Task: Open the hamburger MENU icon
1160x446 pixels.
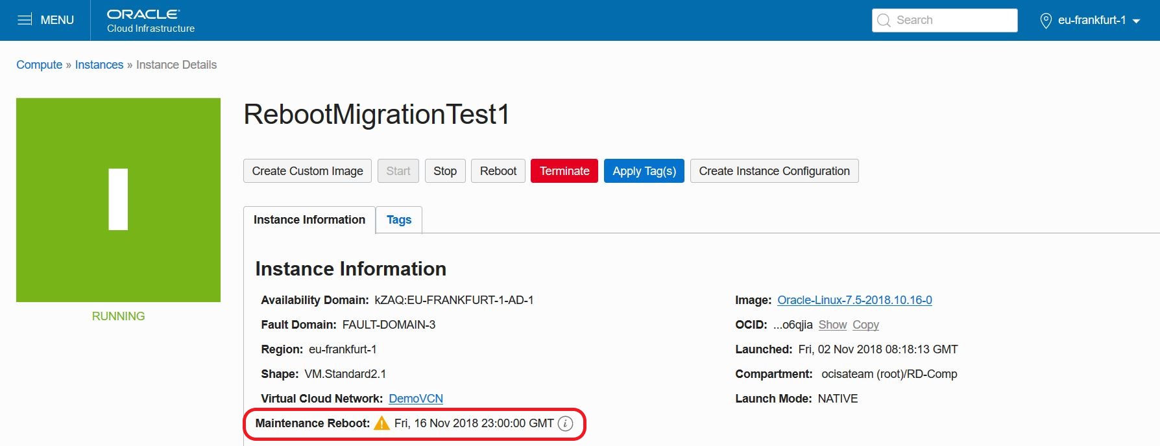Action: coord(25,20)
